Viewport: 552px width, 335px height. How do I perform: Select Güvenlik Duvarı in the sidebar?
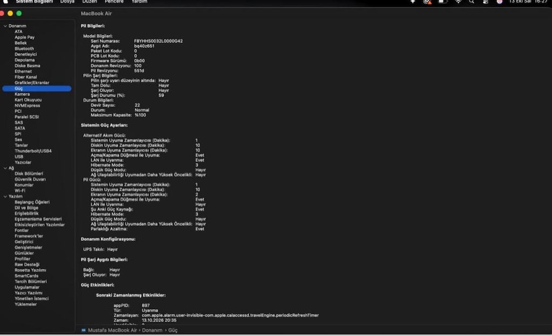coord(30,180)
